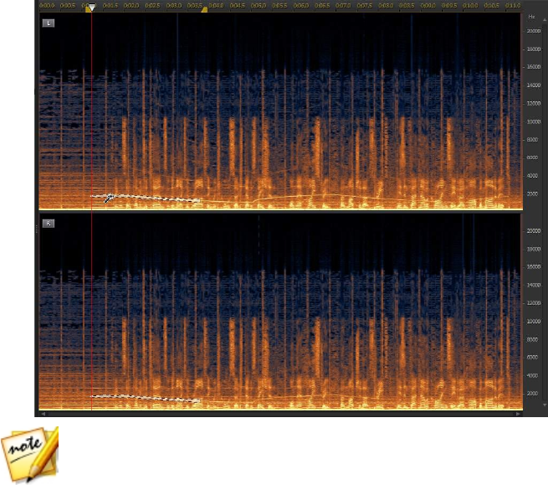Click 0:11.0 on the time ruler
This screenshot has width=548, height=485.
[513, 6]
